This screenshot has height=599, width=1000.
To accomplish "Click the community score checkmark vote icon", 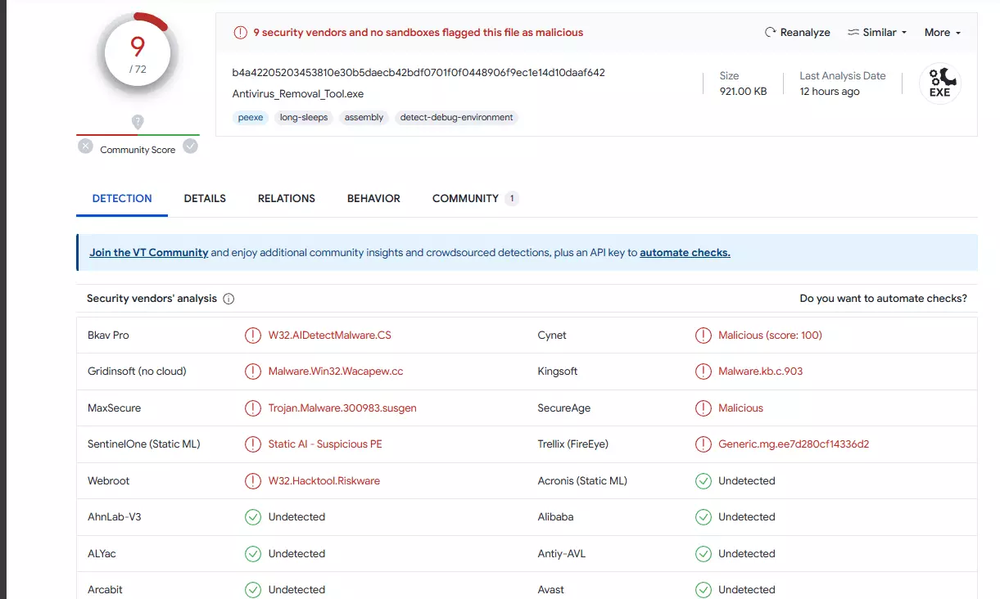I will click(x=190, y=146).
